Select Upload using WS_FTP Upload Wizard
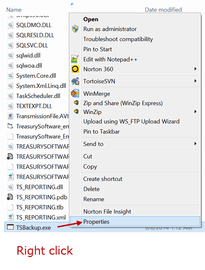Screen dimensions: 205x270 (132, 122)
